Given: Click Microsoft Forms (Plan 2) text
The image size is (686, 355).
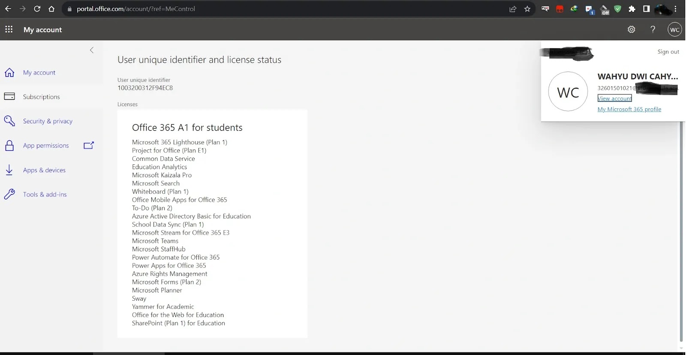Looking at the screenshot, I should click(166, 282).
